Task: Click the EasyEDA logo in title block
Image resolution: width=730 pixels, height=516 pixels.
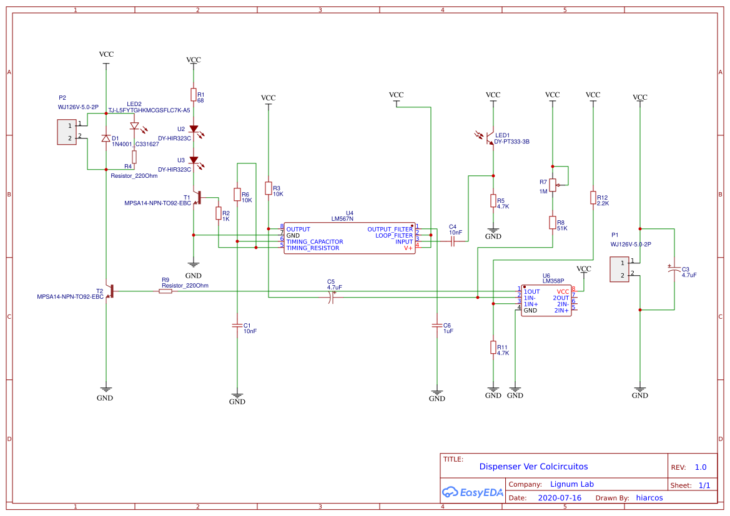Action: click(x=473, y=492)
